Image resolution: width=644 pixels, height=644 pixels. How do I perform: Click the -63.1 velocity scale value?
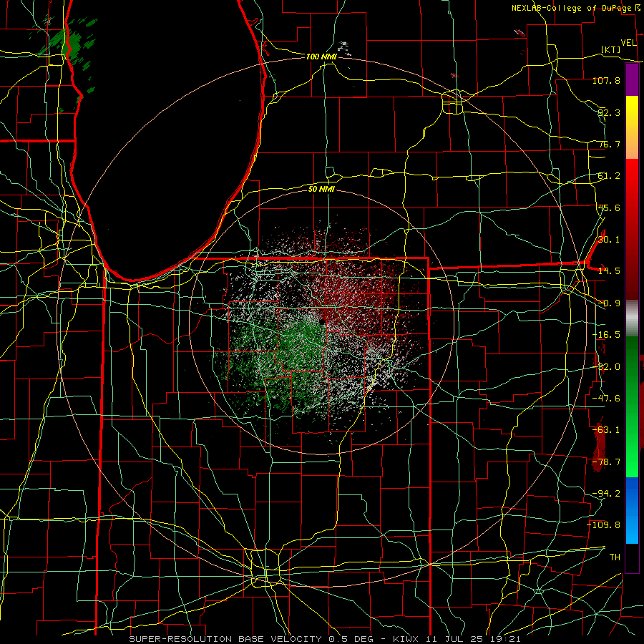click(606, 430)
